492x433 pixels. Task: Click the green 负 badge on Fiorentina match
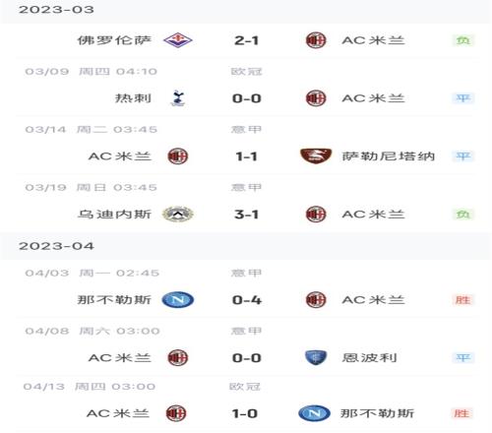[463, 40]
